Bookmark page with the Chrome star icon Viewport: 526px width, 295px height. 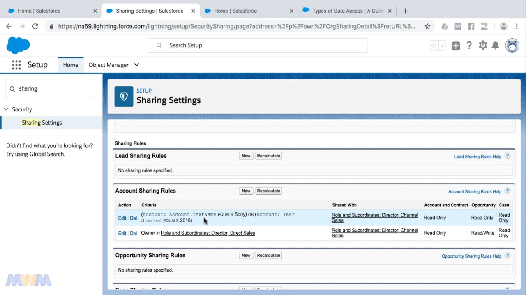[x=427, y=26]
